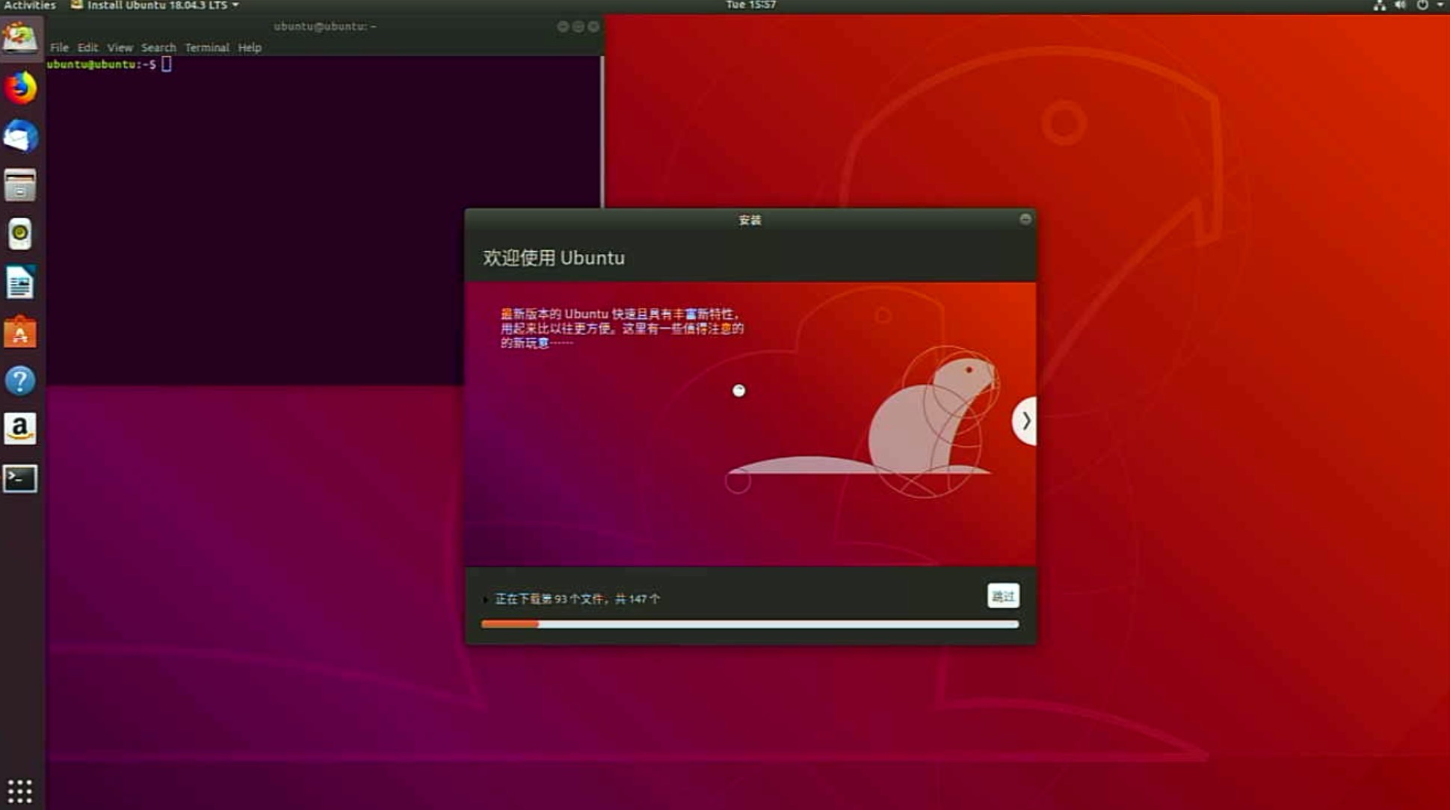Open Install Ubuntu 18.04.3 LTS app menu
The width and height of the screenshot is (1450, 810).
155,5
